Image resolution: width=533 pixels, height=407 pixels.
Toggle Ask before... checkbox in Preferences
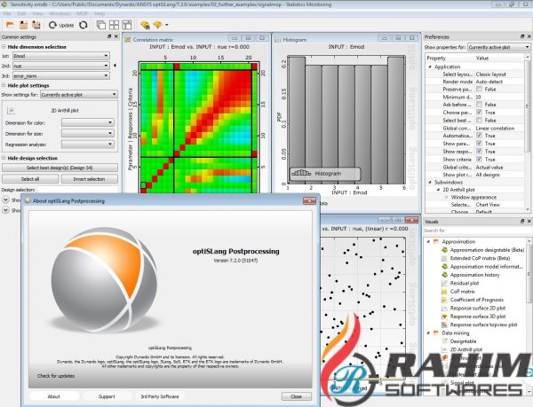479,105
